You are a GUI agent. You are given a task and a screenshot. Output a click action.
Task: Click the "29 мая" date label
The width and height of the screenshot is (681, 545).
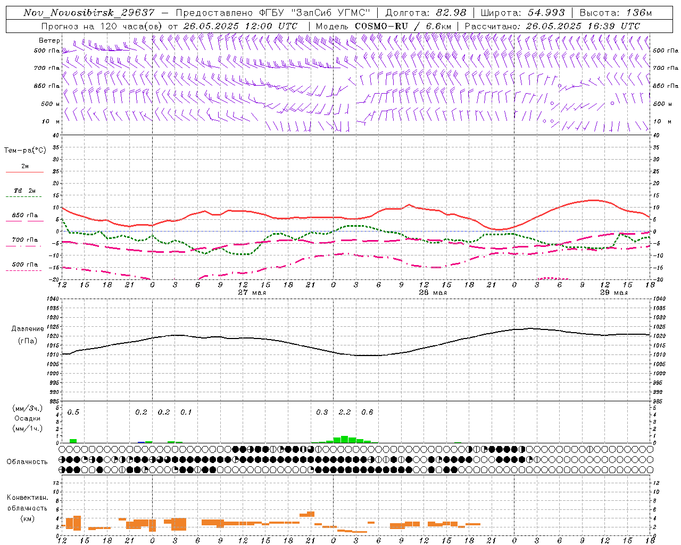pyautogui.click(x=613, y=293)
